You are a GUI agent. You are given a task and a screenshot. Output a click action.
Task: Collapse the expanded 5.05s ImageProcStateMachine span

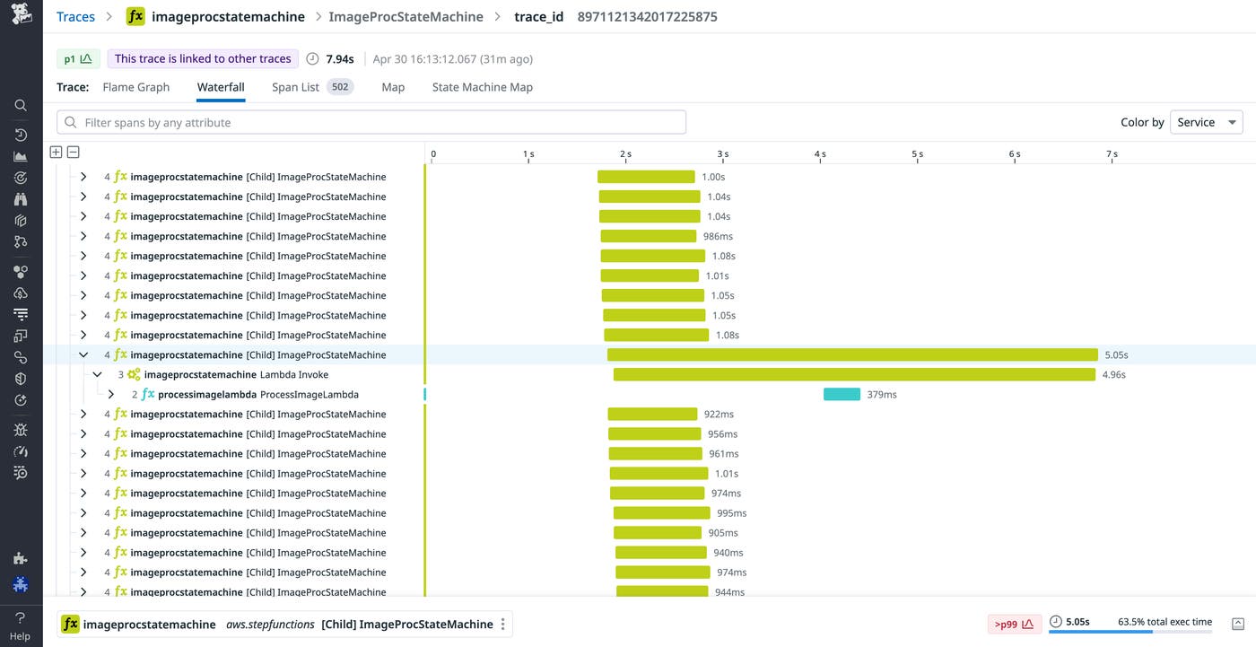pos(83,354)
